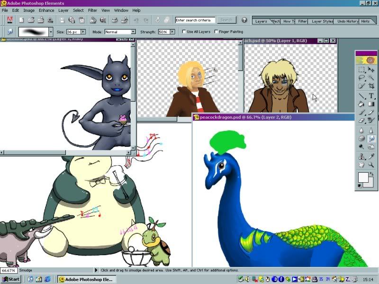This screenshot has width=379, height=284.
Task: Select the Magic Wand tool
Action: 371,78
